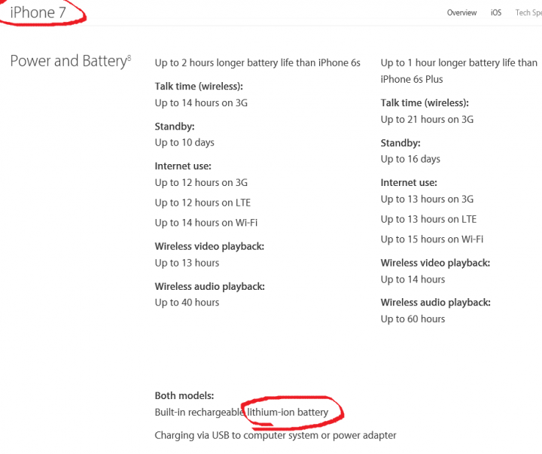Click 'Up to 16 days' standby value
Image resolution: width=542 pixels, height=454 pixels.
pyautogui.click(x=410, y=160)
